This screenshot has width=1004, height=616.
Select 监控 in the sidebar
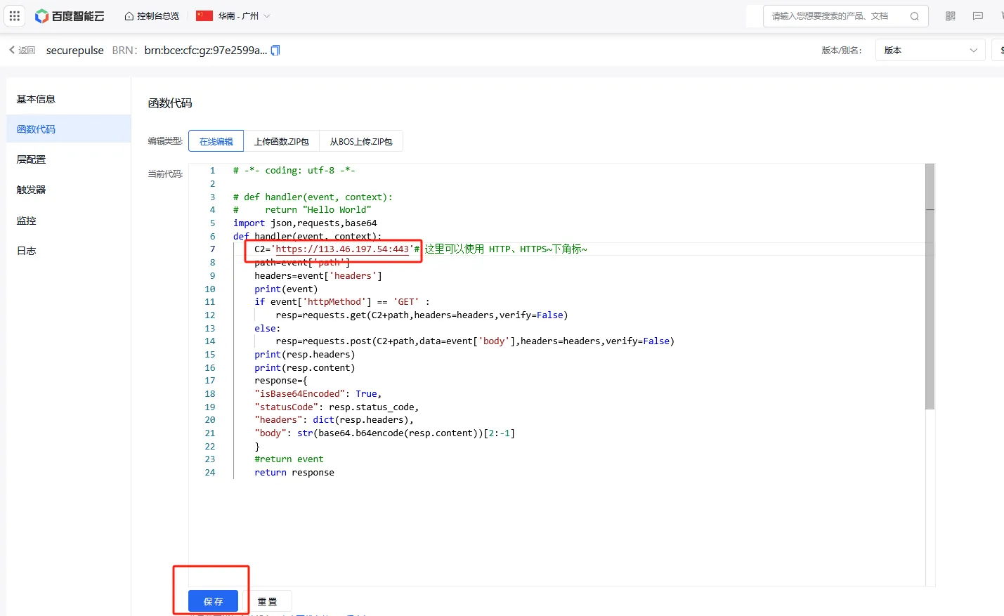point(68,221)
